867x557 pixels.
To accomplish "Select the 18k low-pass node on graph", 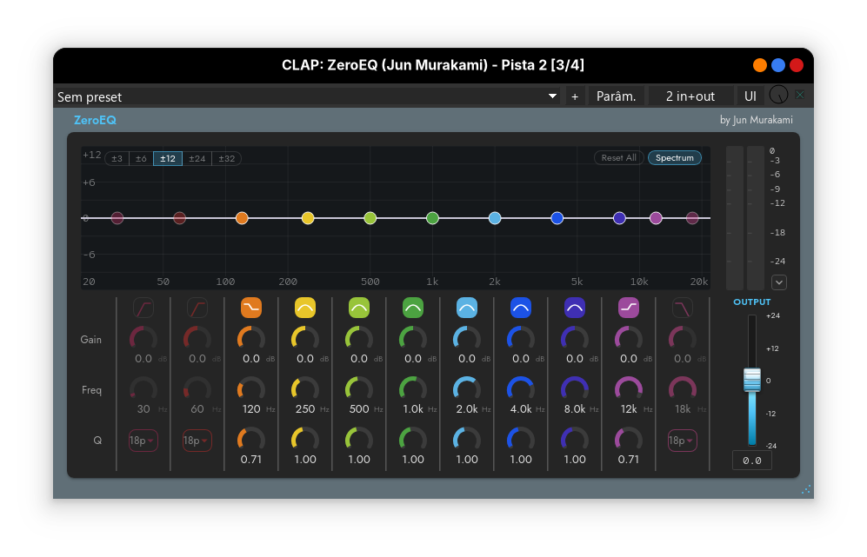I will tap(692, 218).
